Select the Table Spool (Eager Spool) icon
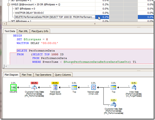Image resolution: width=155 pixels, height=120 pixels. 55,87
